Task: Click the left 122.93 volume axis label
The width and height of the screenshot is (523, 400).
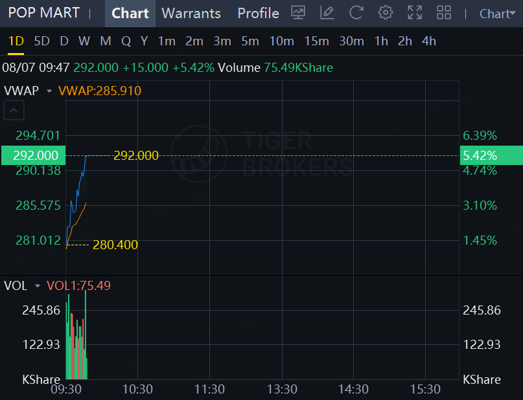Action: tap(41, 345)
